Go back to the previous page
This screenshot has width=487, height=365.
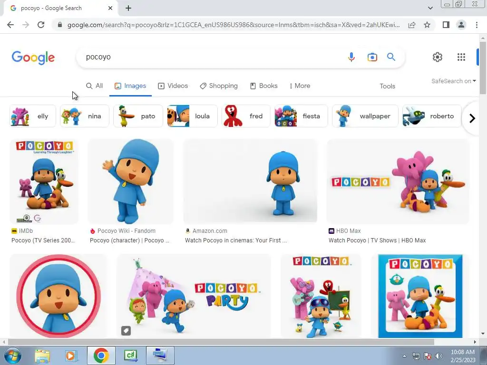click(x=10, y=25)
